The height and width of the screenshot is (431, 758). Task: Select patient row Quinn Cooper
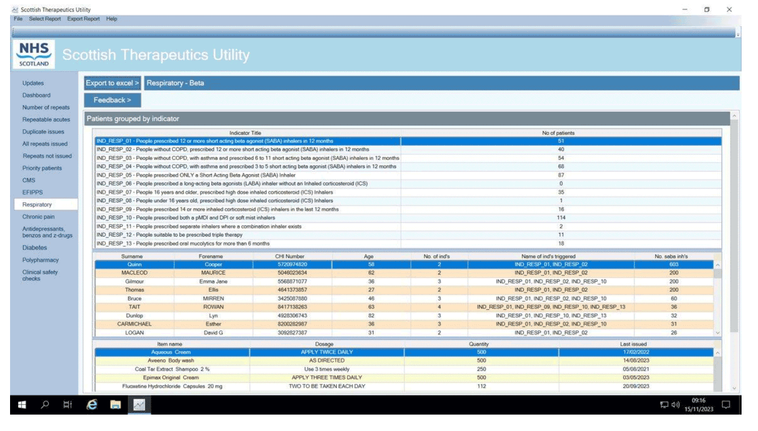404,264
